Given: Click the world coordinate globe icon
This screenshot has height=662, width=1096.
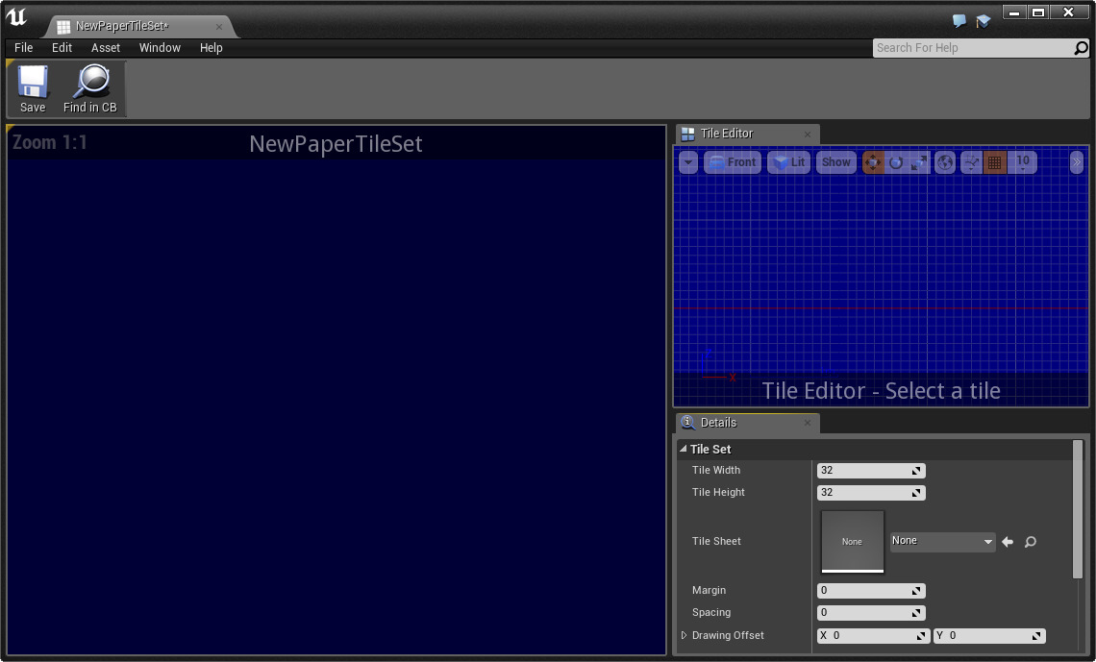Looking at the screenshot, I should click(x=945, y=162).
